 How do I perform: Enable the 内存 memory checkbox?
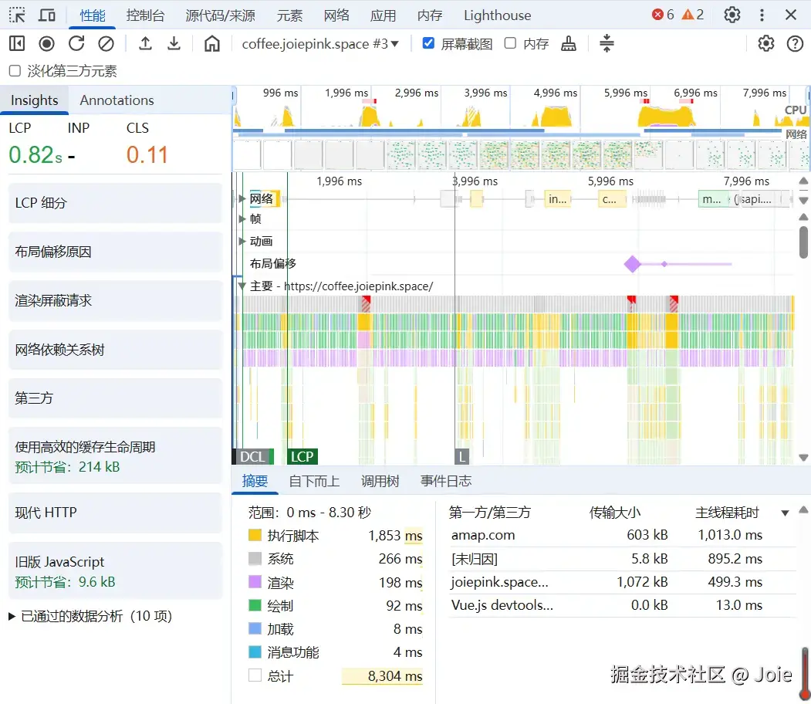tap(508, 43)
